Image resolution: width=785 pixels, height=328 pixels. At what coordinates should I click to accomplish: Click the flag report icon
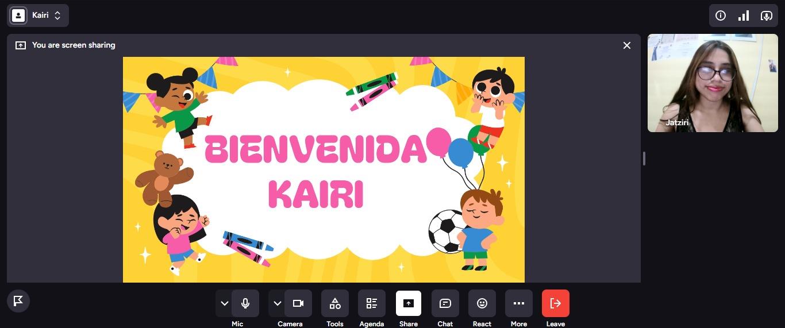tap(18, 300)
